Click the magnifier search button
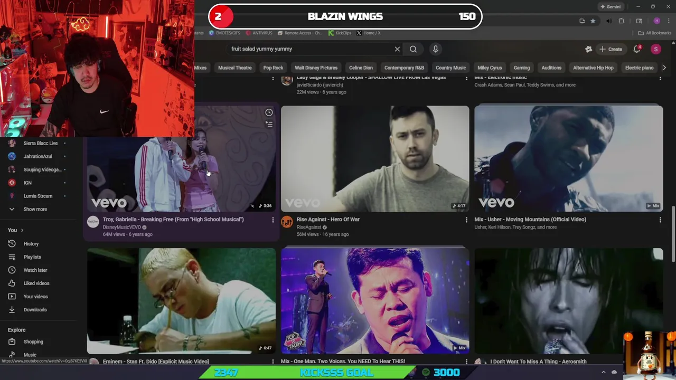676x380 pixels. click(x=413, y=49)
